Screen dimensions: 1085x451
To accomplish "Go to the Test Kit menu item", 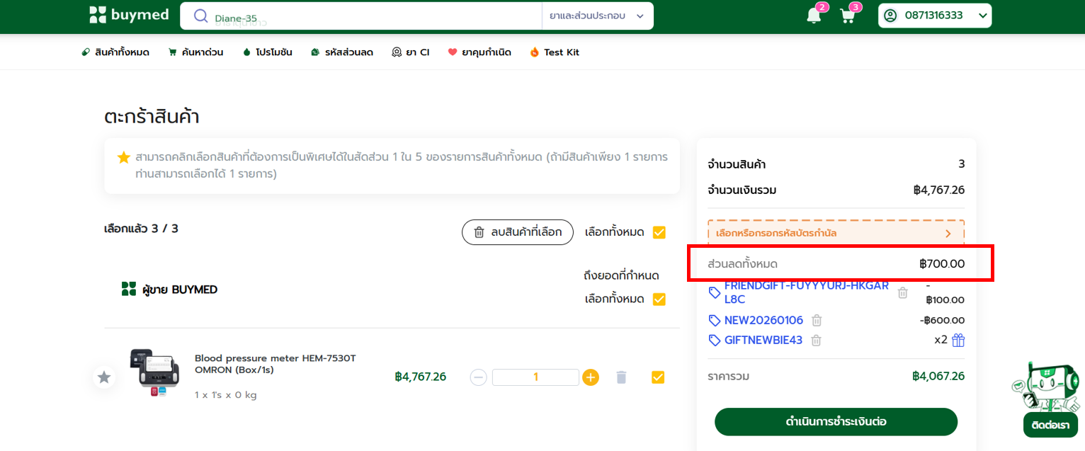I will tap(555, 52).
